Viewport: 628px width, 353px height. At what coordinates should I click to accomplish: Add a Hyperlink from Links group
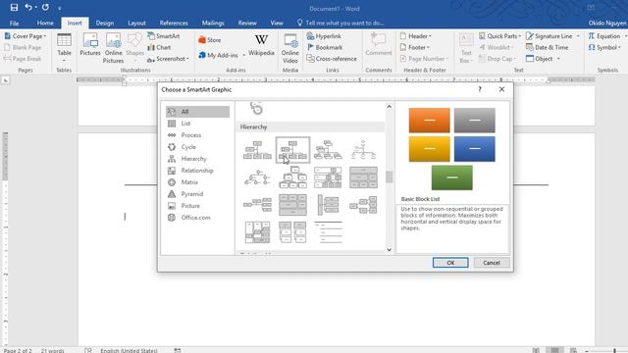coord(324,36)
